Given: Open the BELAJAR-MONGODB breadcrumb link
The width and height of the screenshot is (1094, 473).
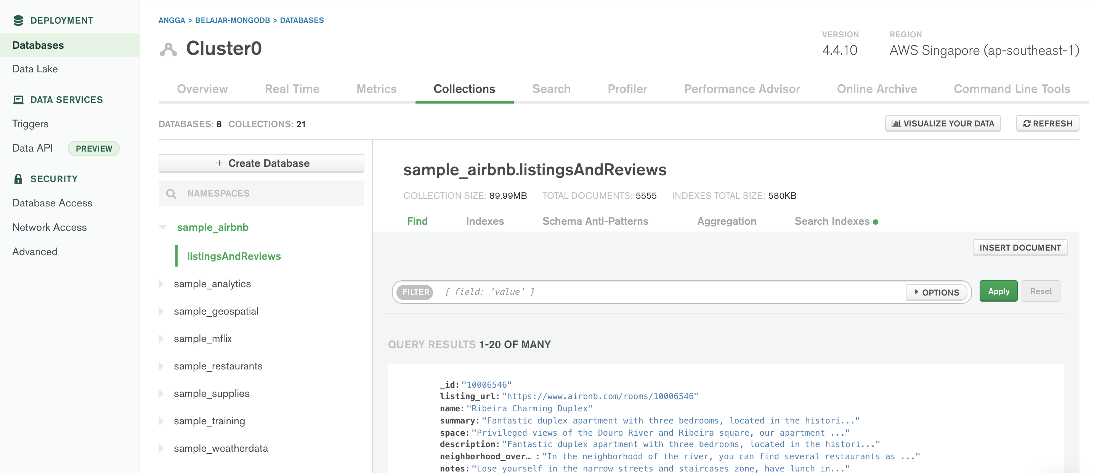Looking at the screenshot, I should [232, 20].
